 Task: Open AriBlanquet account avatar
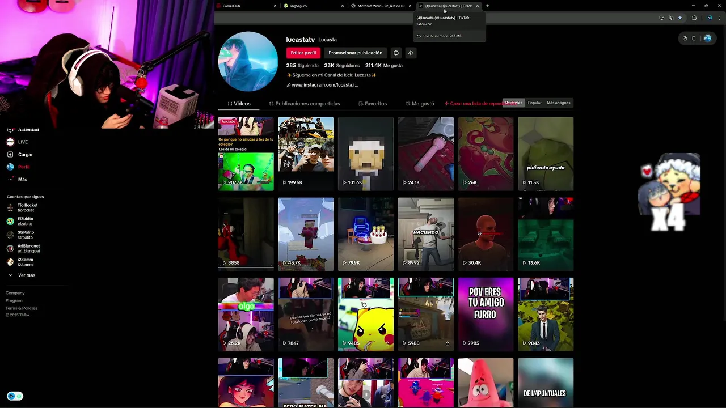point(10,248)
